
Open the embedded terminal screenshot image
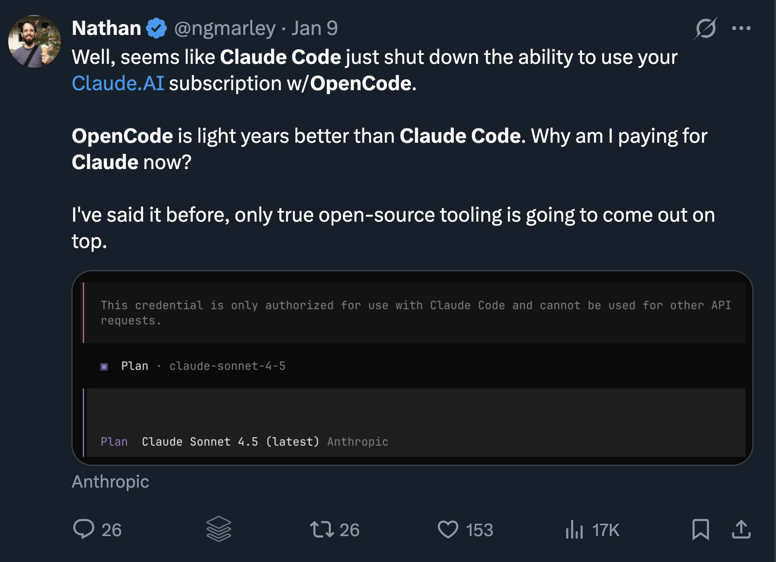[412, 368]
